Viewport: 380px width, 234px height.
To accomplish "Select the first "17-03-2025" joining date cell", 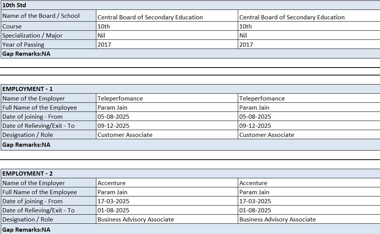I will (x=113, y=201).
